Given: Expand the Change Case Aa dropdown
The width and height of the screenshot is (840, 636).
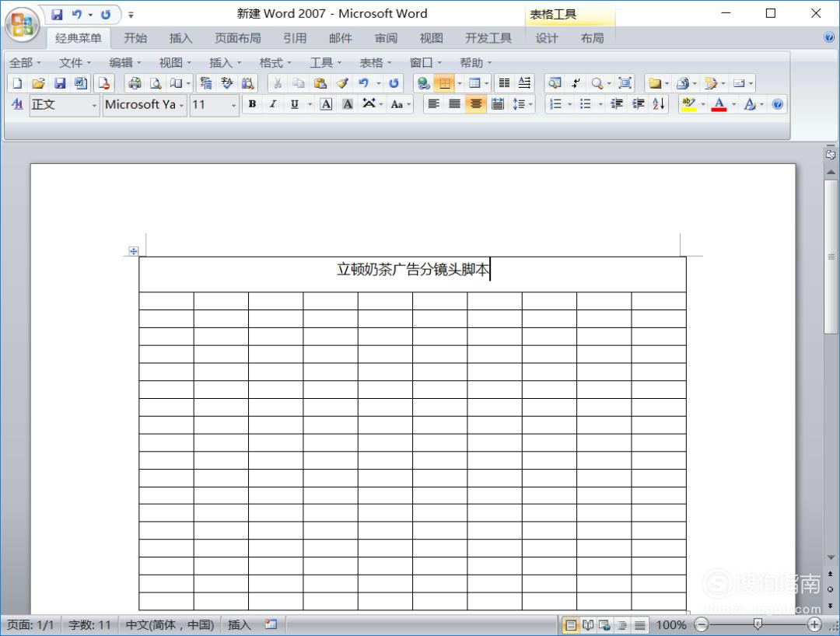Looking at the screenshot, I should point(409,104).
